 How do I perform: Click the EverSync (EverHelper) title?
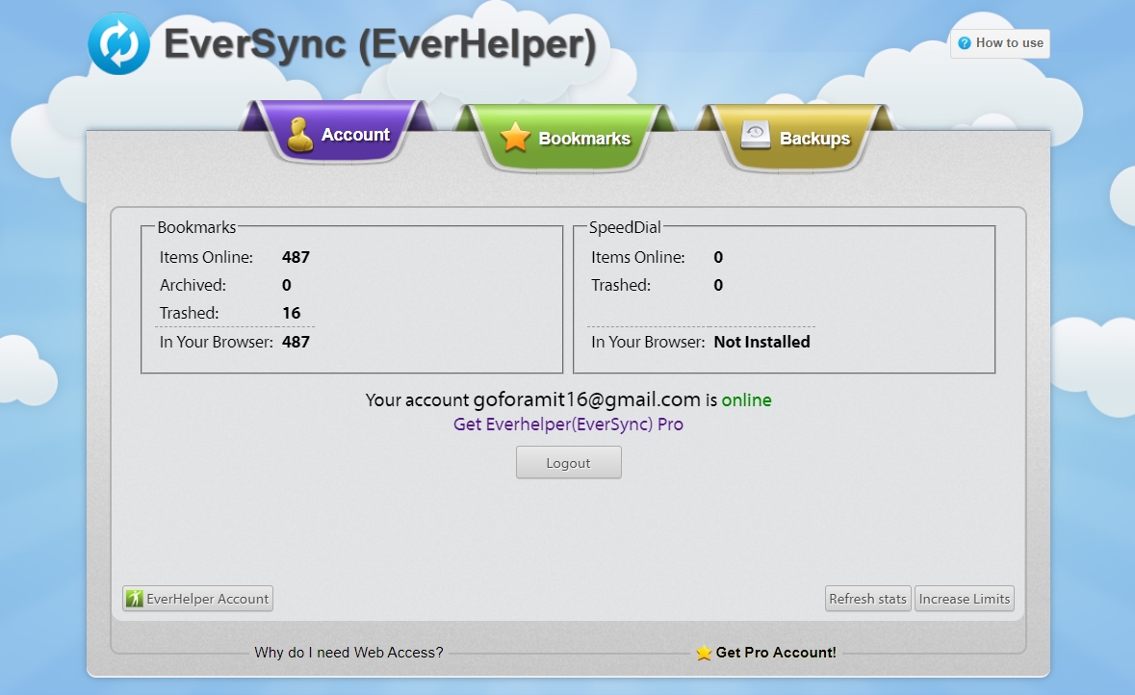[380, 43]
